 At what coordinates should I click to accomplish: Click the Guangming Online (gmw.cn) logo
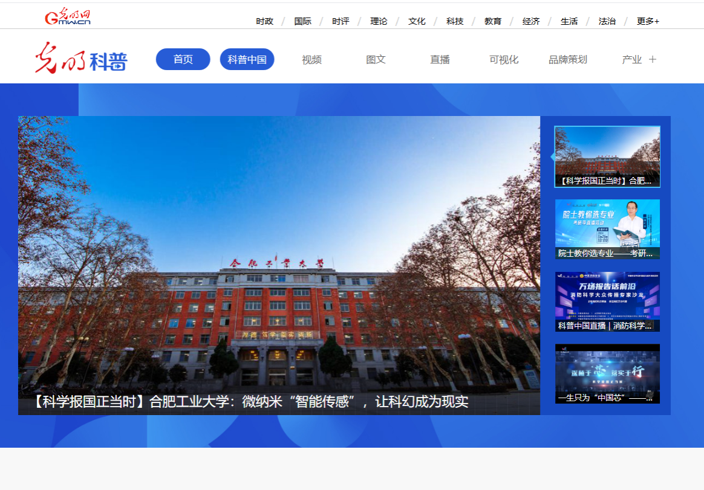pyautogui.click(x=68, y=17)
